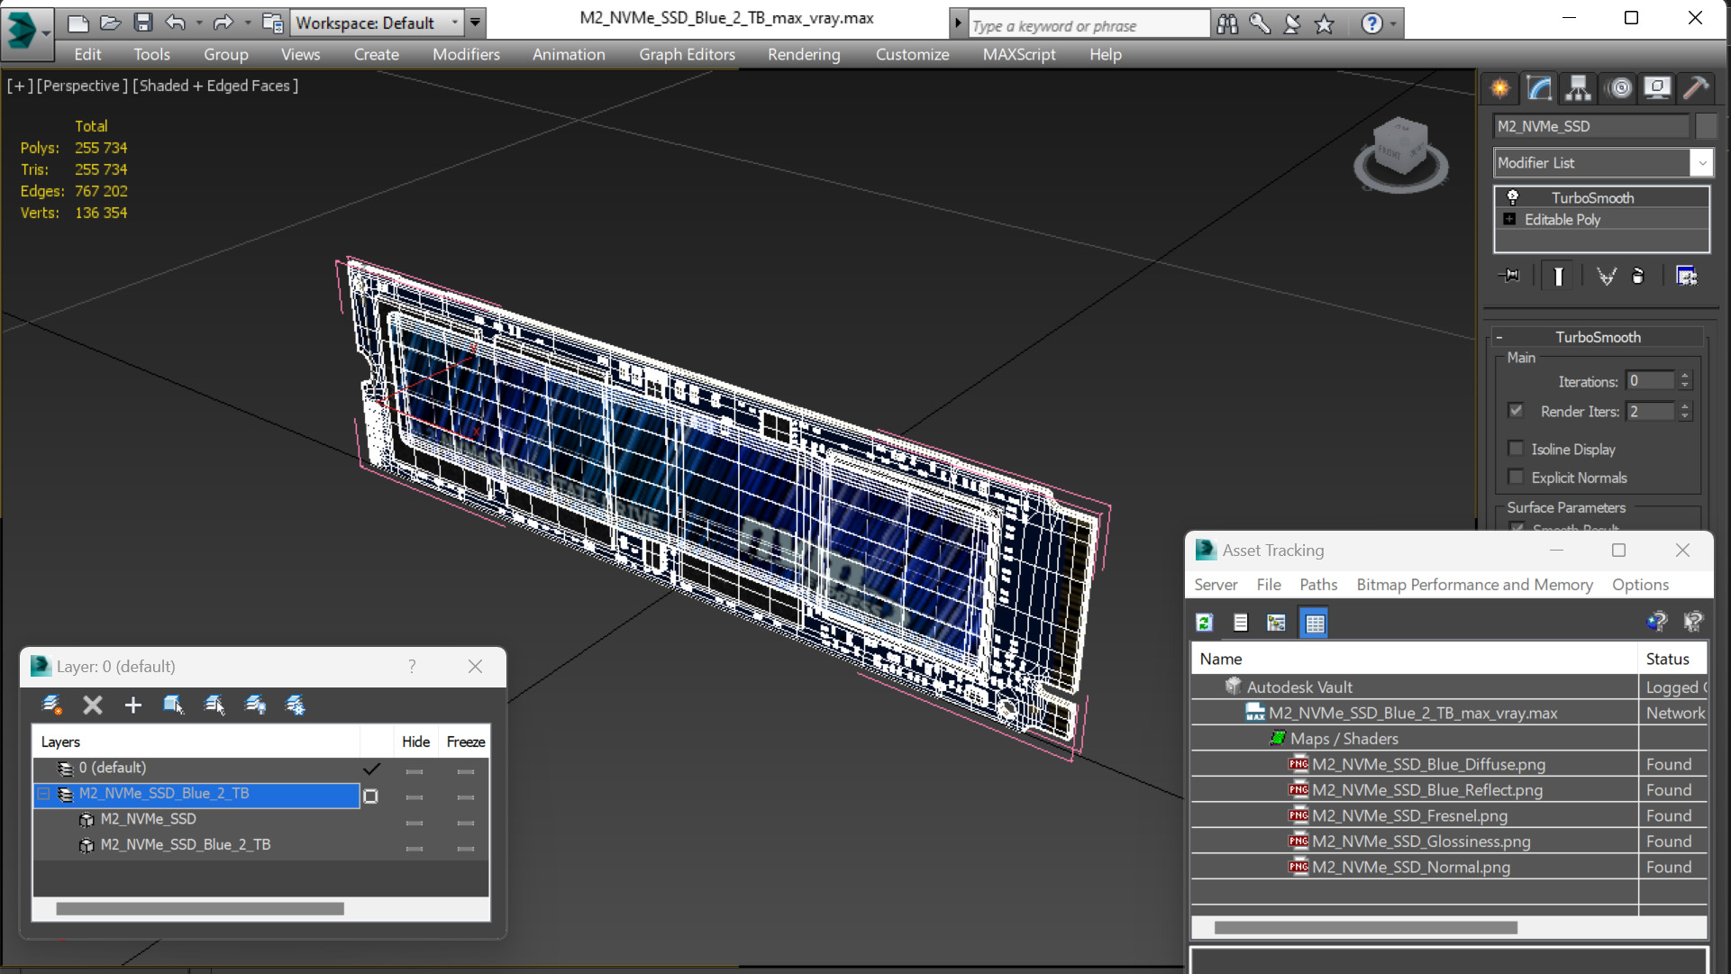Viewport: 1731px width, 974px height.
Task: Click the keyword search input field
Action: click(x=1089, y=25)
